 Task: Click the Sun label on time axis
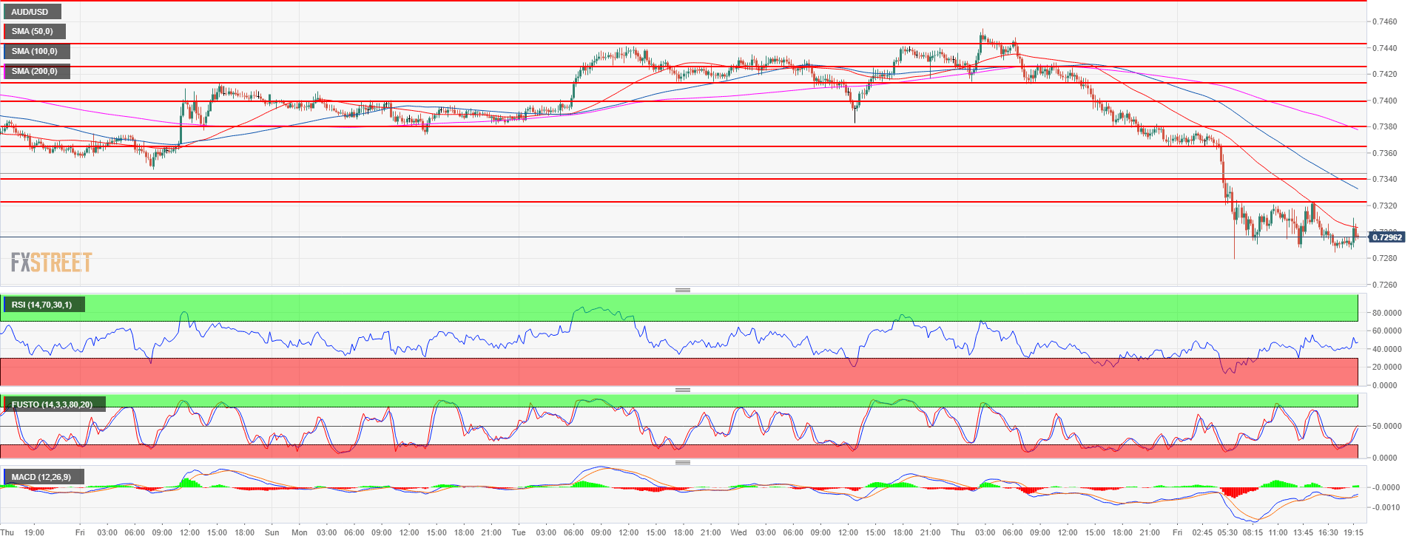(x=272, y=532)
